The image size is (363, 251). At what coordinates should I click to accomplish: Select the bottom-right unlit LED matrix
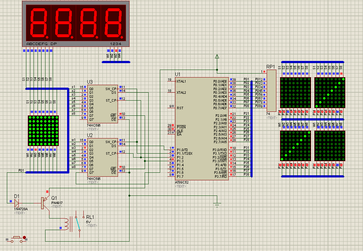[330, 146]
